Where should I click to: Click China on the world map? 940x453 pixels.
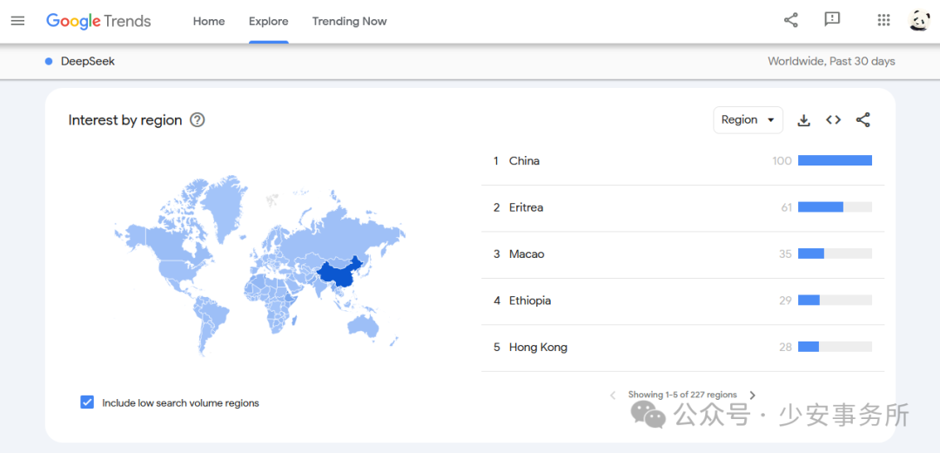click(x=338, y=273)
